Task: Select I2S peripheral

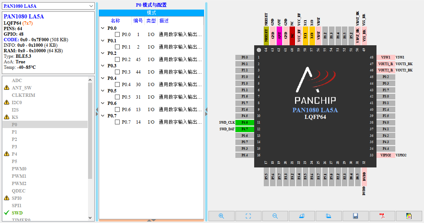Action: pos(15,110)
